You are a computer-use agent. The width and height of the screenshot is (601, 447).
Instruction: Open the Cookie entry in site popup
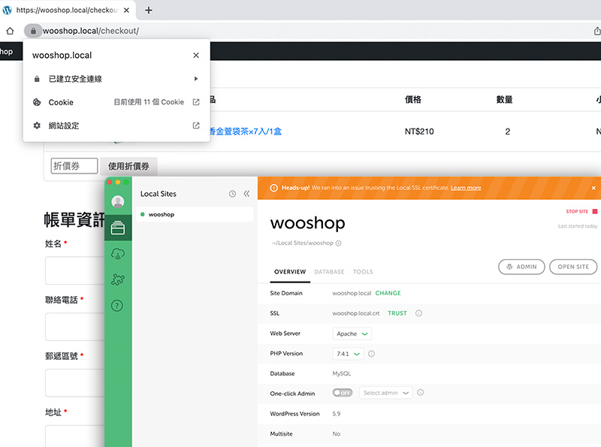tap(116, 102)
